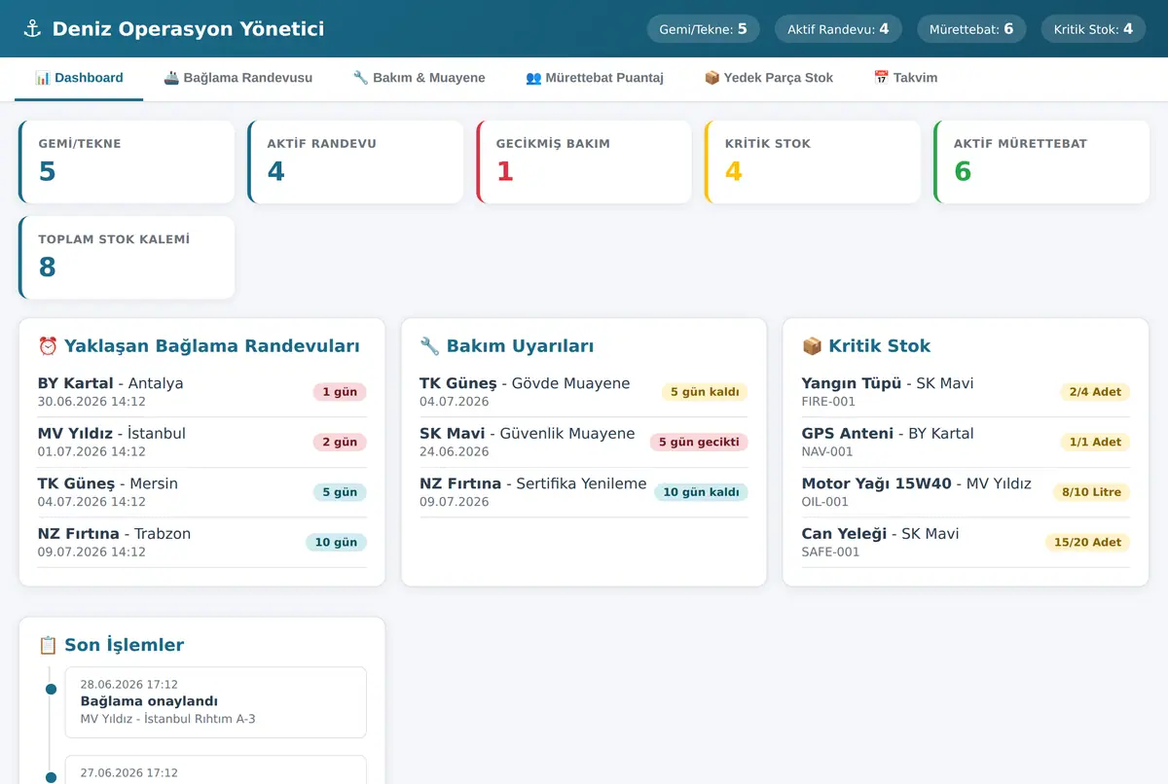
Task: Click the Kritik Stok: 4 header pill
Action: pos(1093,29)
